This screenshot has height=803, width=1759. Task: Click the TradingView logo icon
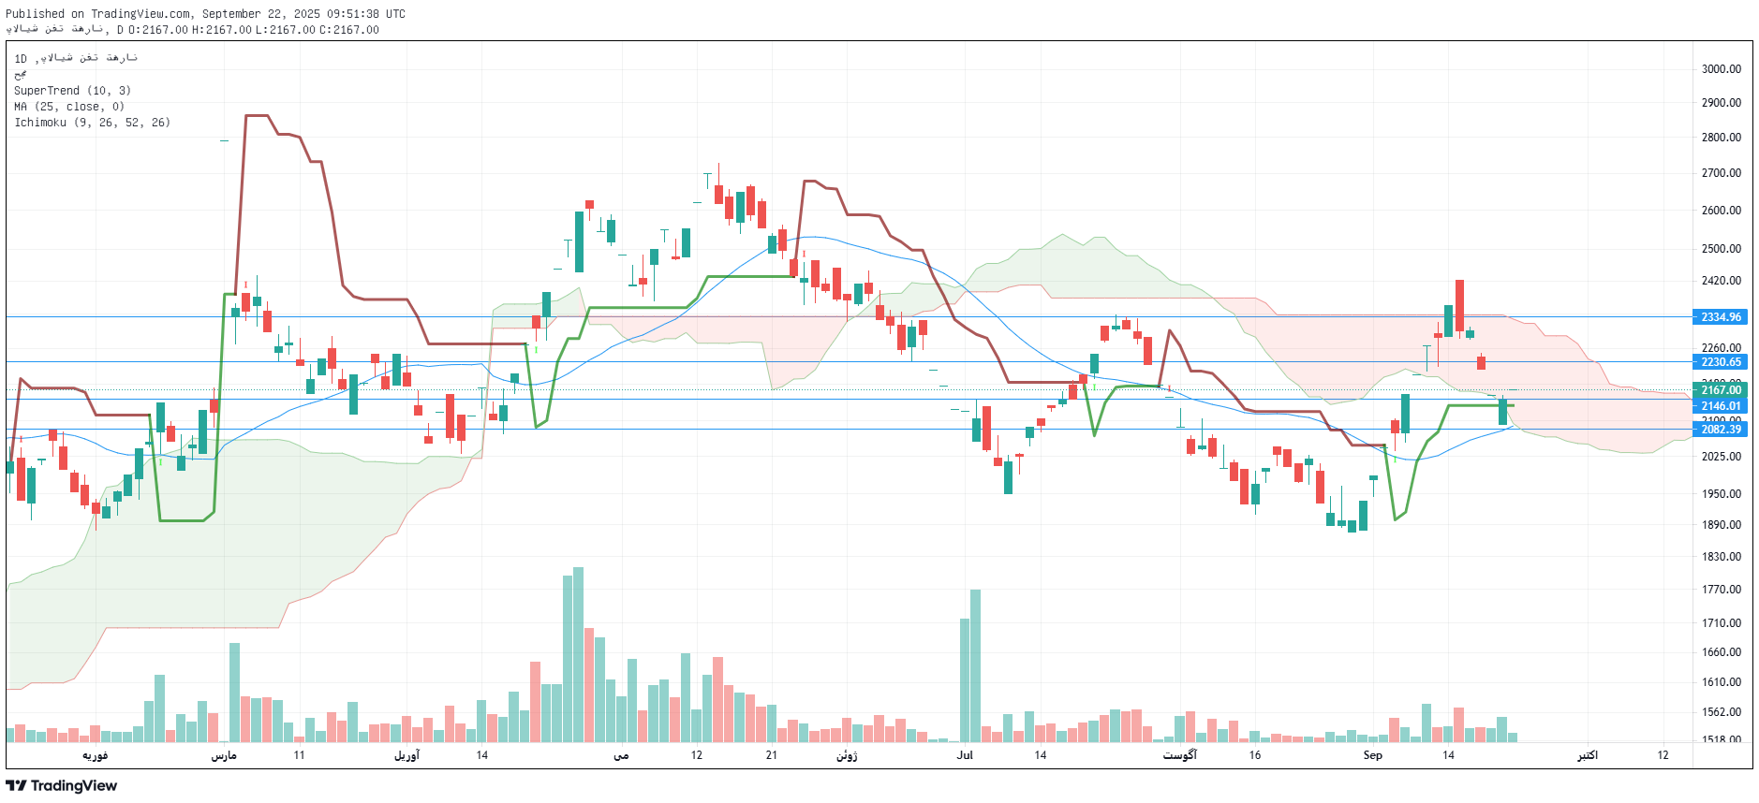(x=16, y=786)
